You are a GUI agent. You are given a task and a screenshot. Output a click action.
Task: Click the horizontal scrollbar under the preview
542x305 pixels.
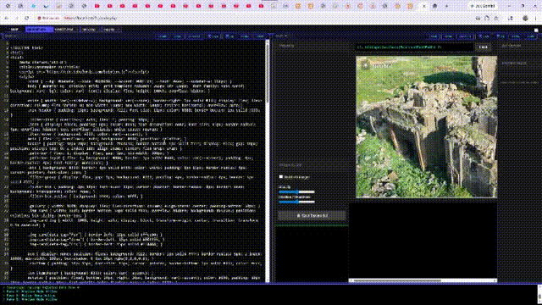[x=423, y=280]
